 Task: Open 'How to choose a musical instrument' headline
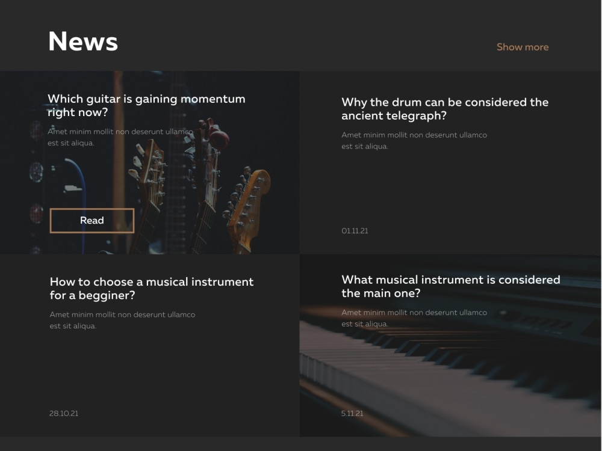[x=152, y=289]
